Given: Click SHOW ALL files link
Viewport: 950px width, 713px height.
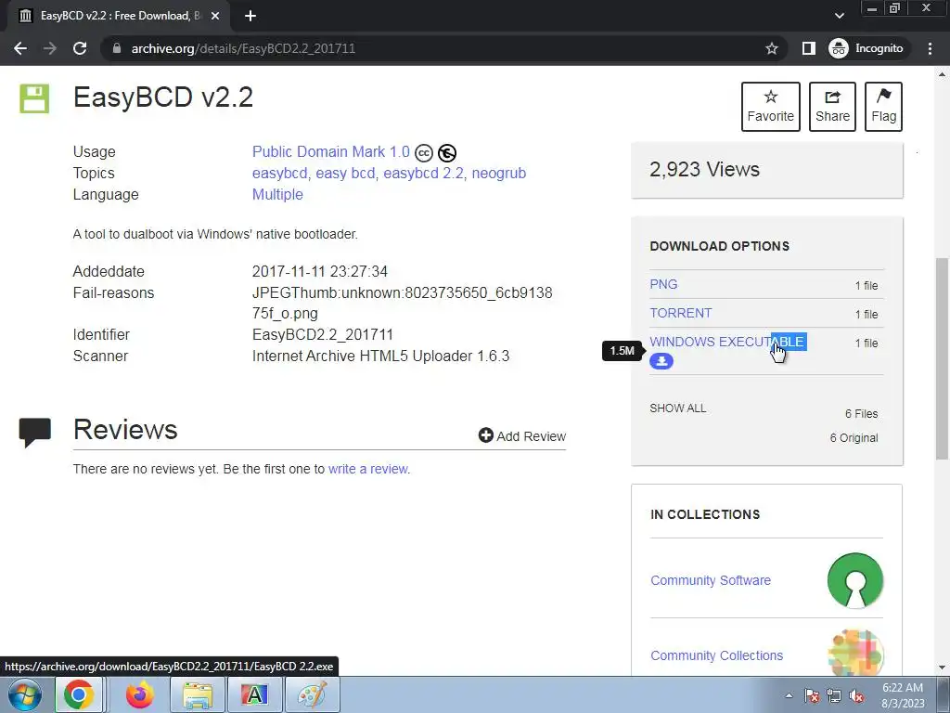Looking at the screenshot, I should pyautogui.click(x=678, y=408).
